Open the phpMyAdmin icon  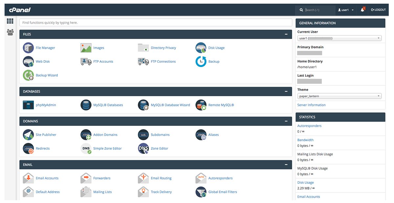28,105
